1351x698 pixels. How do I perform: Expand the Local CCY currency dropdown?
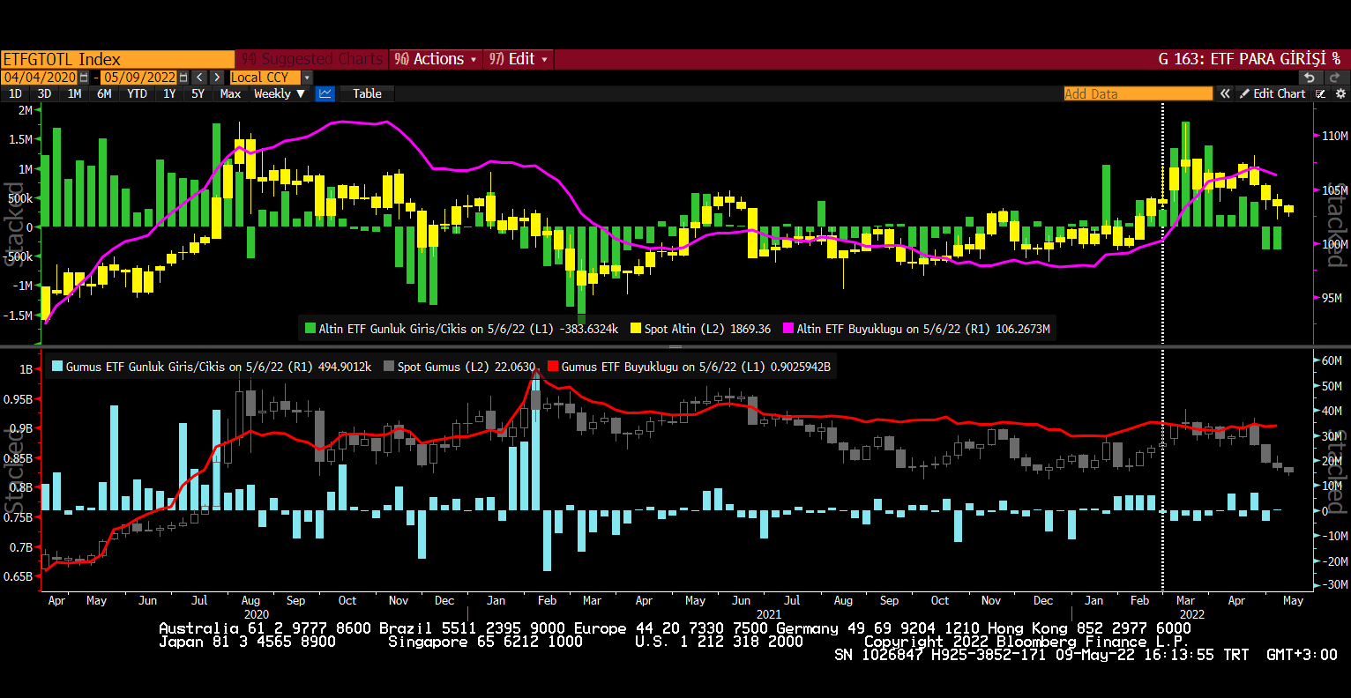tap(307, 78)
